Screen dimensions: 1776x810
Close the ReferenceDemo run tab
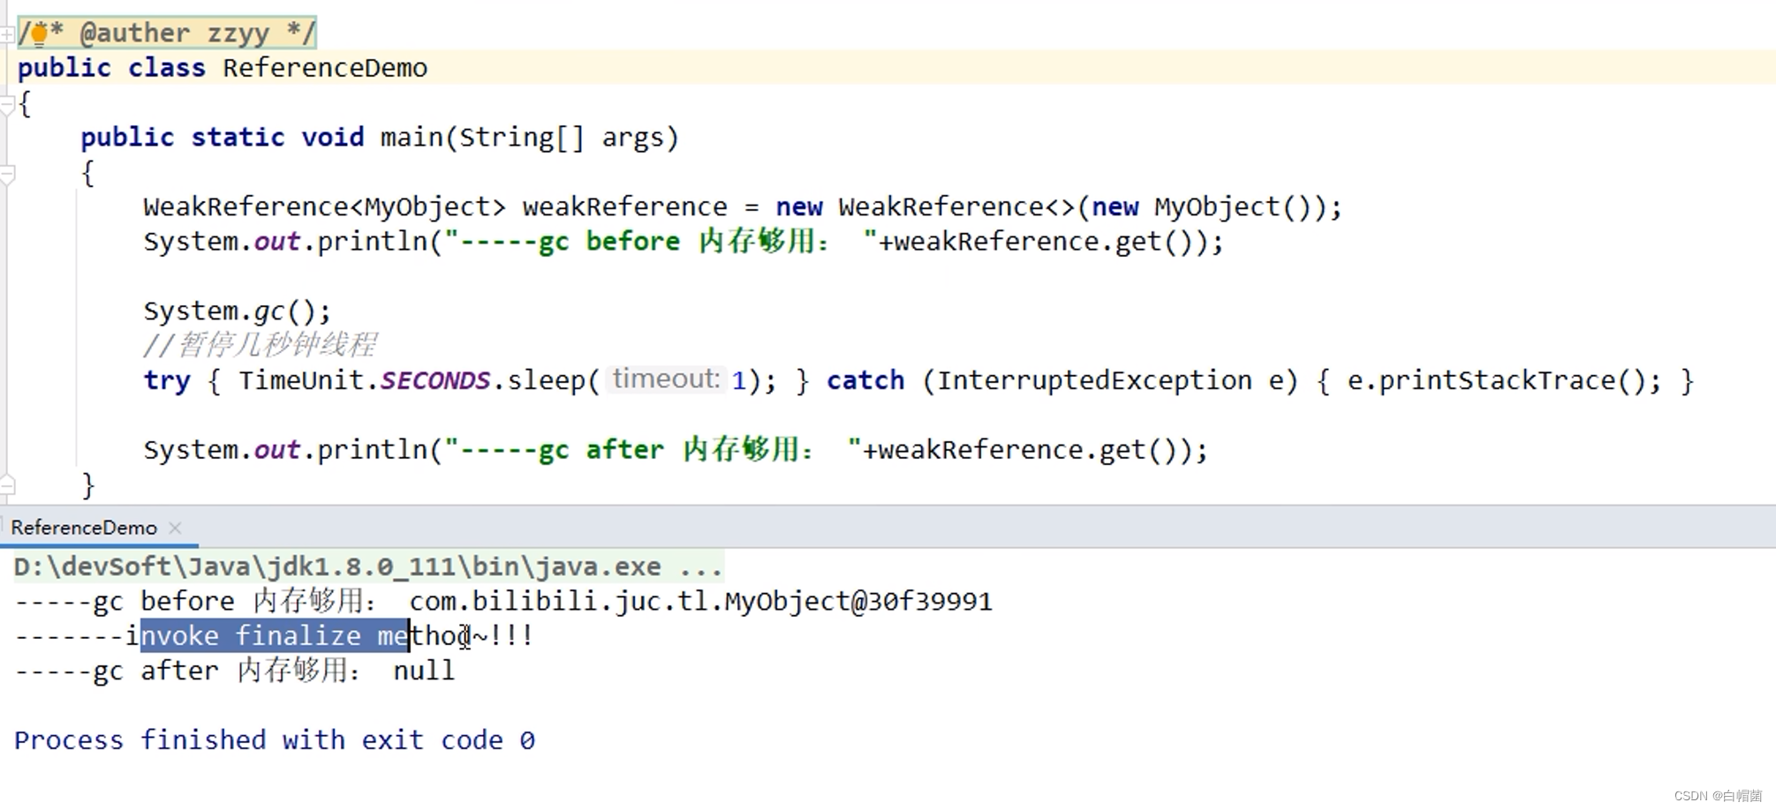point(175,528)
